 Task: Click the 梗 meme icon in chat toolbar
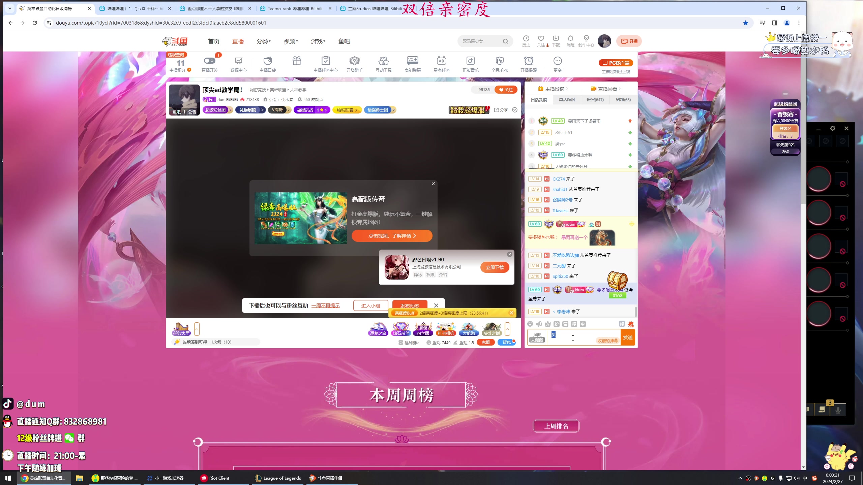pos(574,324)
